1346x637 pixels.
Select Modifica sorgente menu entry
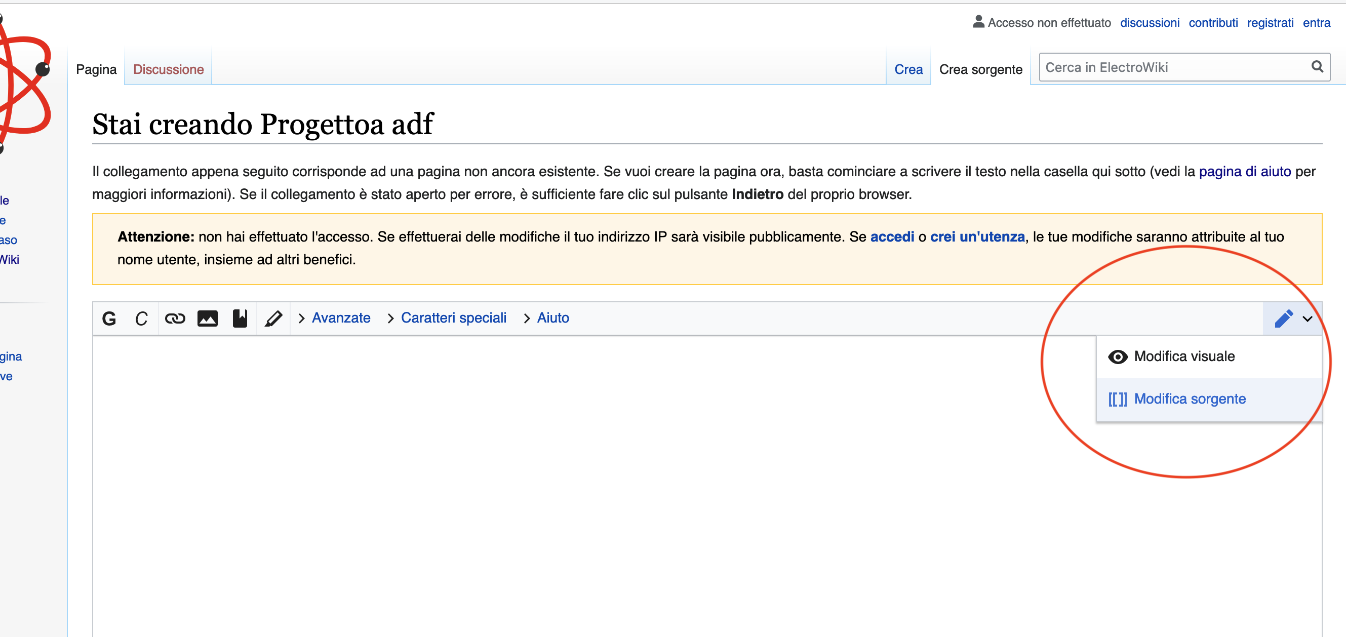(x=1189, y=399)
